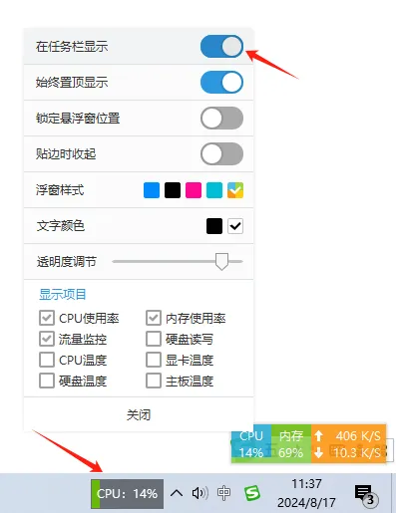Viewport: 396px width, 513px height.
Task: Click the floating CPU usage tile
Action: click(251, 443)
